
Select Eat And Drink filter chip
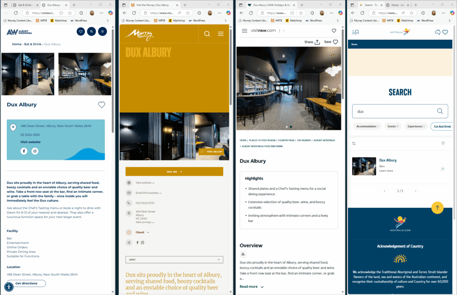442,126
